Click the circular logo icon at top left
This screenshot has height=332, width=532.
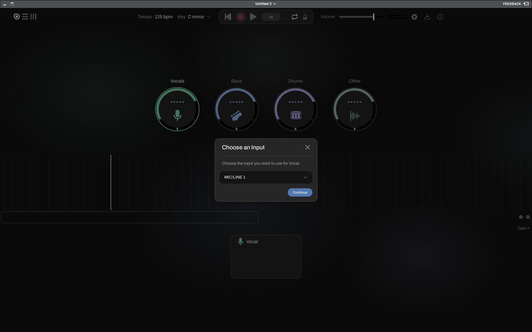click(x=17, y=17)
